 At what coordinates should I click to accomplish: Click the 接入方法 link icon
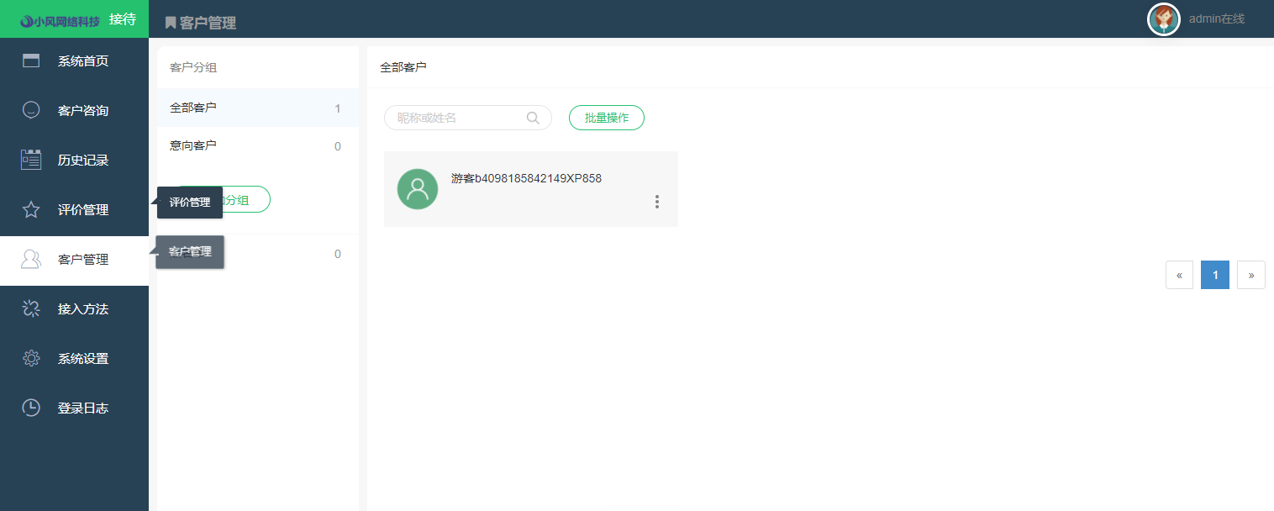31,308
